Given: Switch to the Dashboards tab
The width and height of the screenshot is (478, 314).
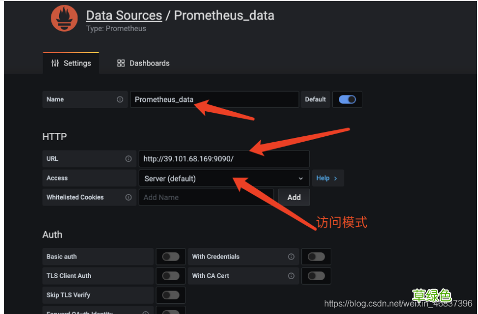Looking at the screenshot, I should tap(144, 63).
